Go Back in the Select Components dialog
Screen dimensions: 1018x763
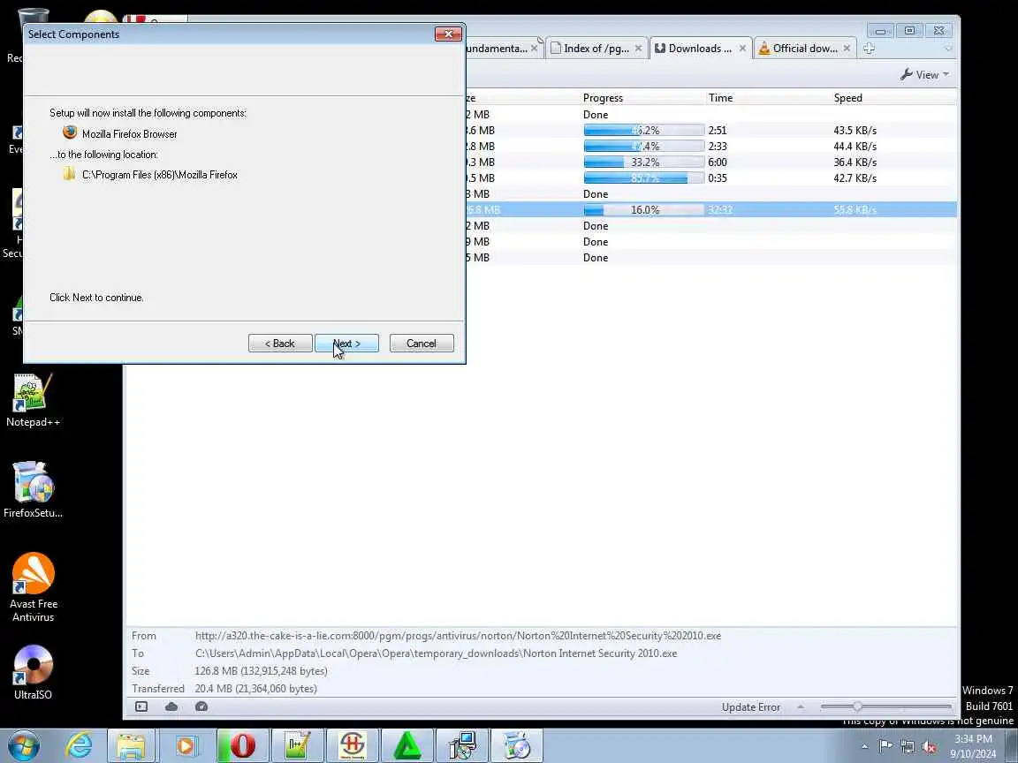[280, 344]
